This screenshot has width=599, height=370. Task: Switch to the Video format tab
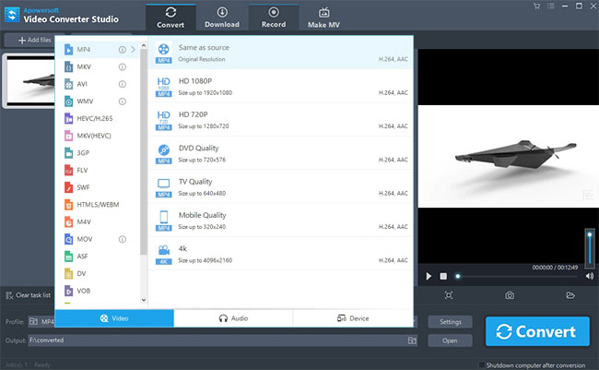tap(114, 318)
